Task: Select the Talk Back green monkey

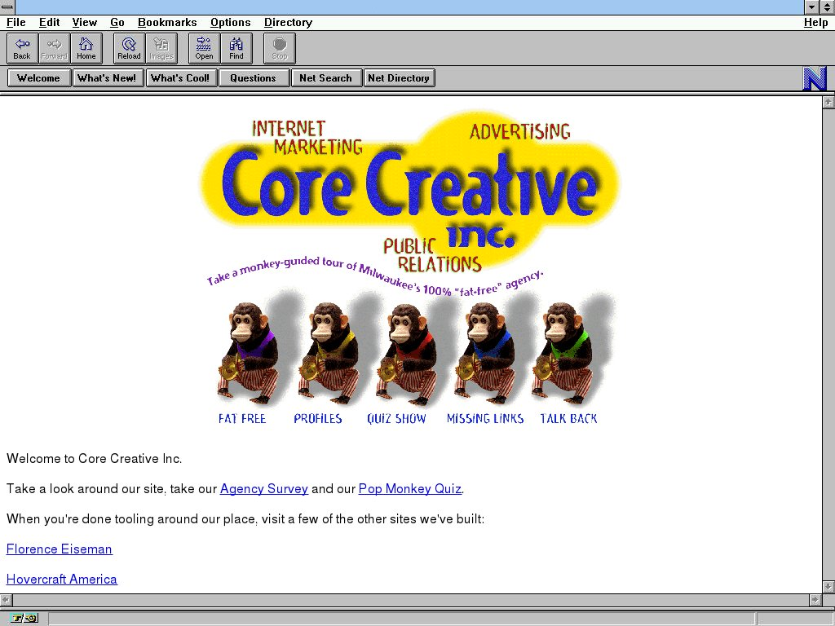Action: point(563,352)
